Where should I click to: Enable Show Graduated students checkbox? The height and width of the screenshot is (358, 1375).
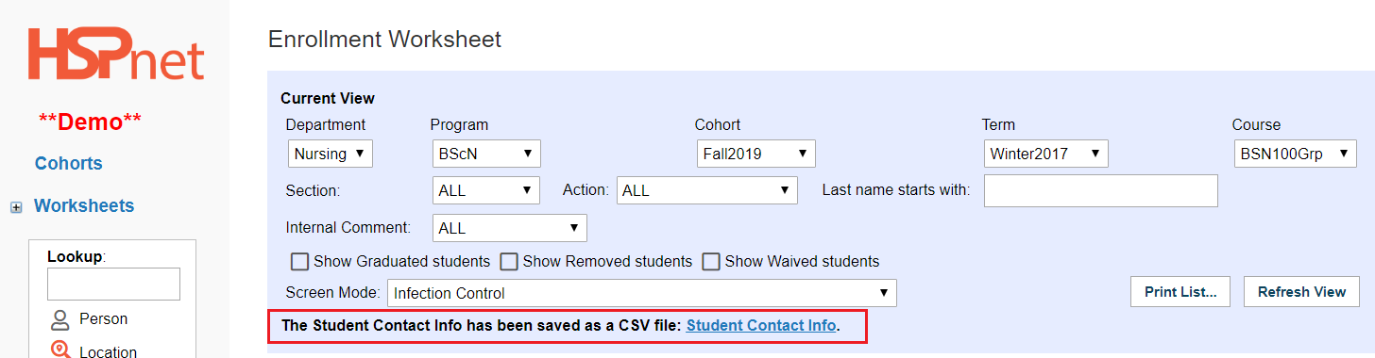coord(300,261)
